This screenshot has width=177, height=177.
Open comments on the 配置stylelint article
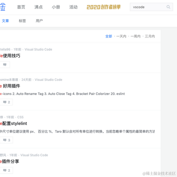tap(6, 140)
